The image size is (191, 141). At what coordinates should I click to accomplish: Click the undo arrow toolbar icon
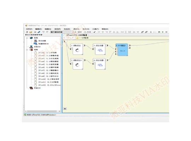click(43, 32)
